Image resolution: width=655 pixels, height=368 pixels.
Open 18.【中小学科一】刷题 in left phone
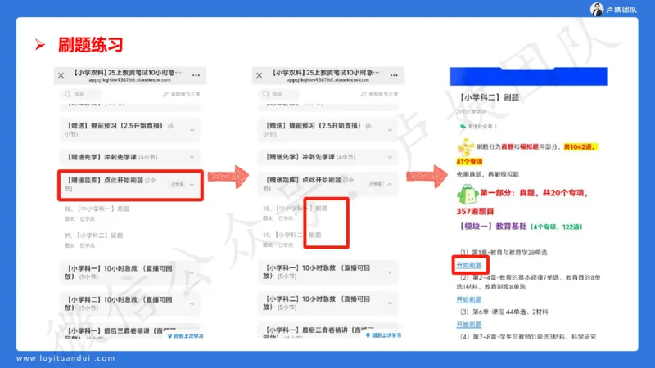tap(97, 209)
